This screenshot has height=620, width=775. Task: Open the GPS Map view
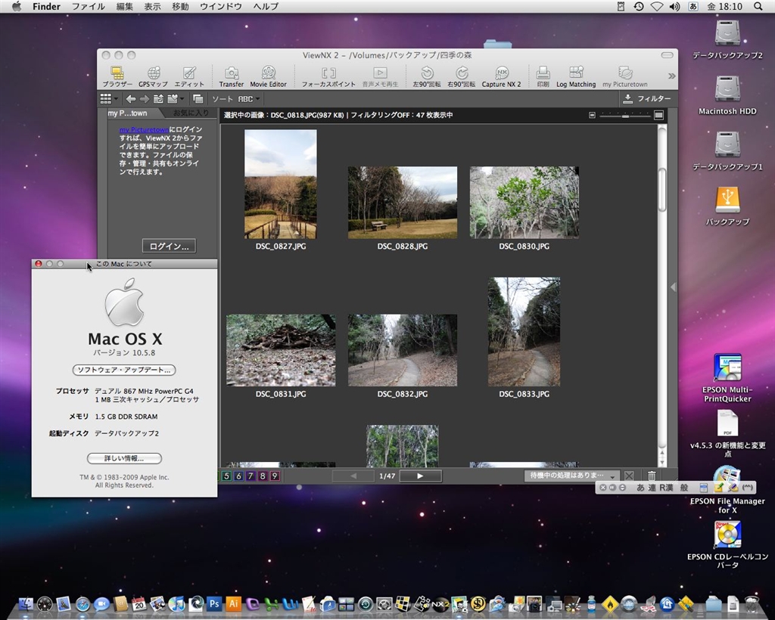153,74
